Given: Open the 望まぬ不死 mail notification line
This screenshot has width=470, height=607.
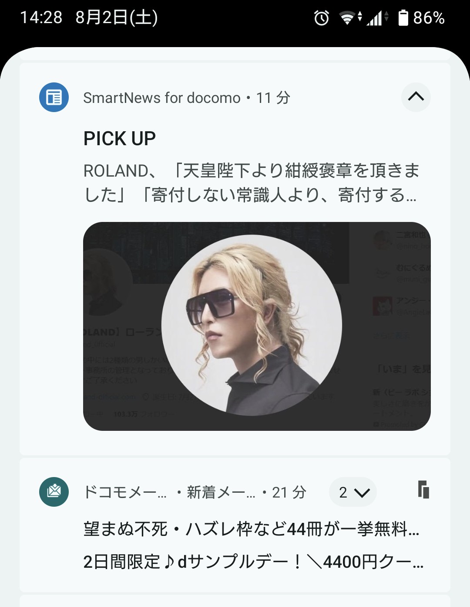Looking at the screenshot, I should point(252,529).
